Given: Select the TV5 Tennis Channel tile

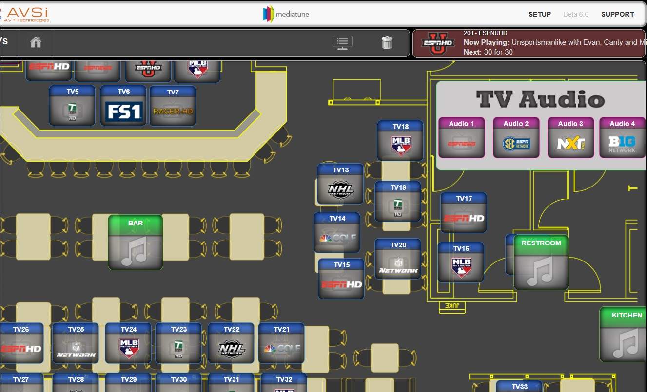Looking at the screenshot, I should [x=72, y=106].
